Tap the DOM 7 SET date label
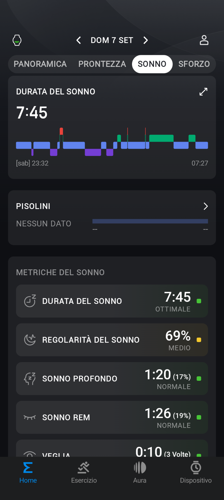Screen dimensions: 224x500 tap(112, 40)
